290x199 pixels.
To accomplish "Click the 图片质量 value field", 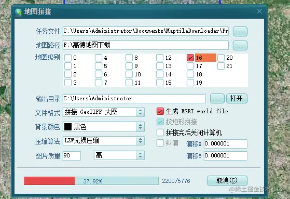I will point(72,156).
